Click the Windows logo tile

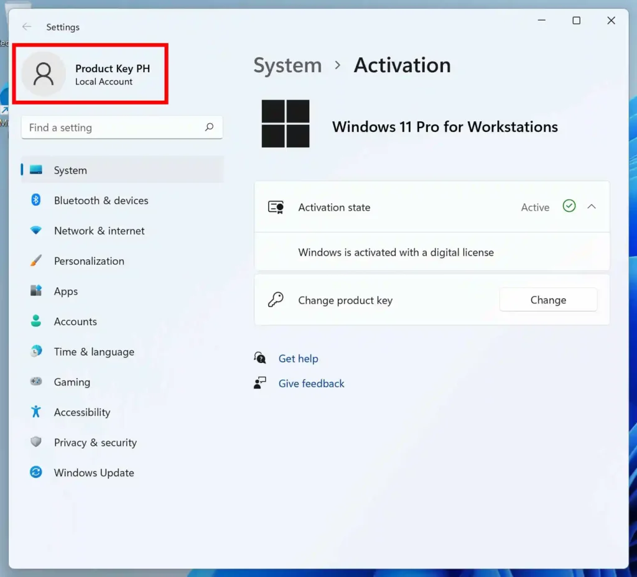tap(286, 124)
